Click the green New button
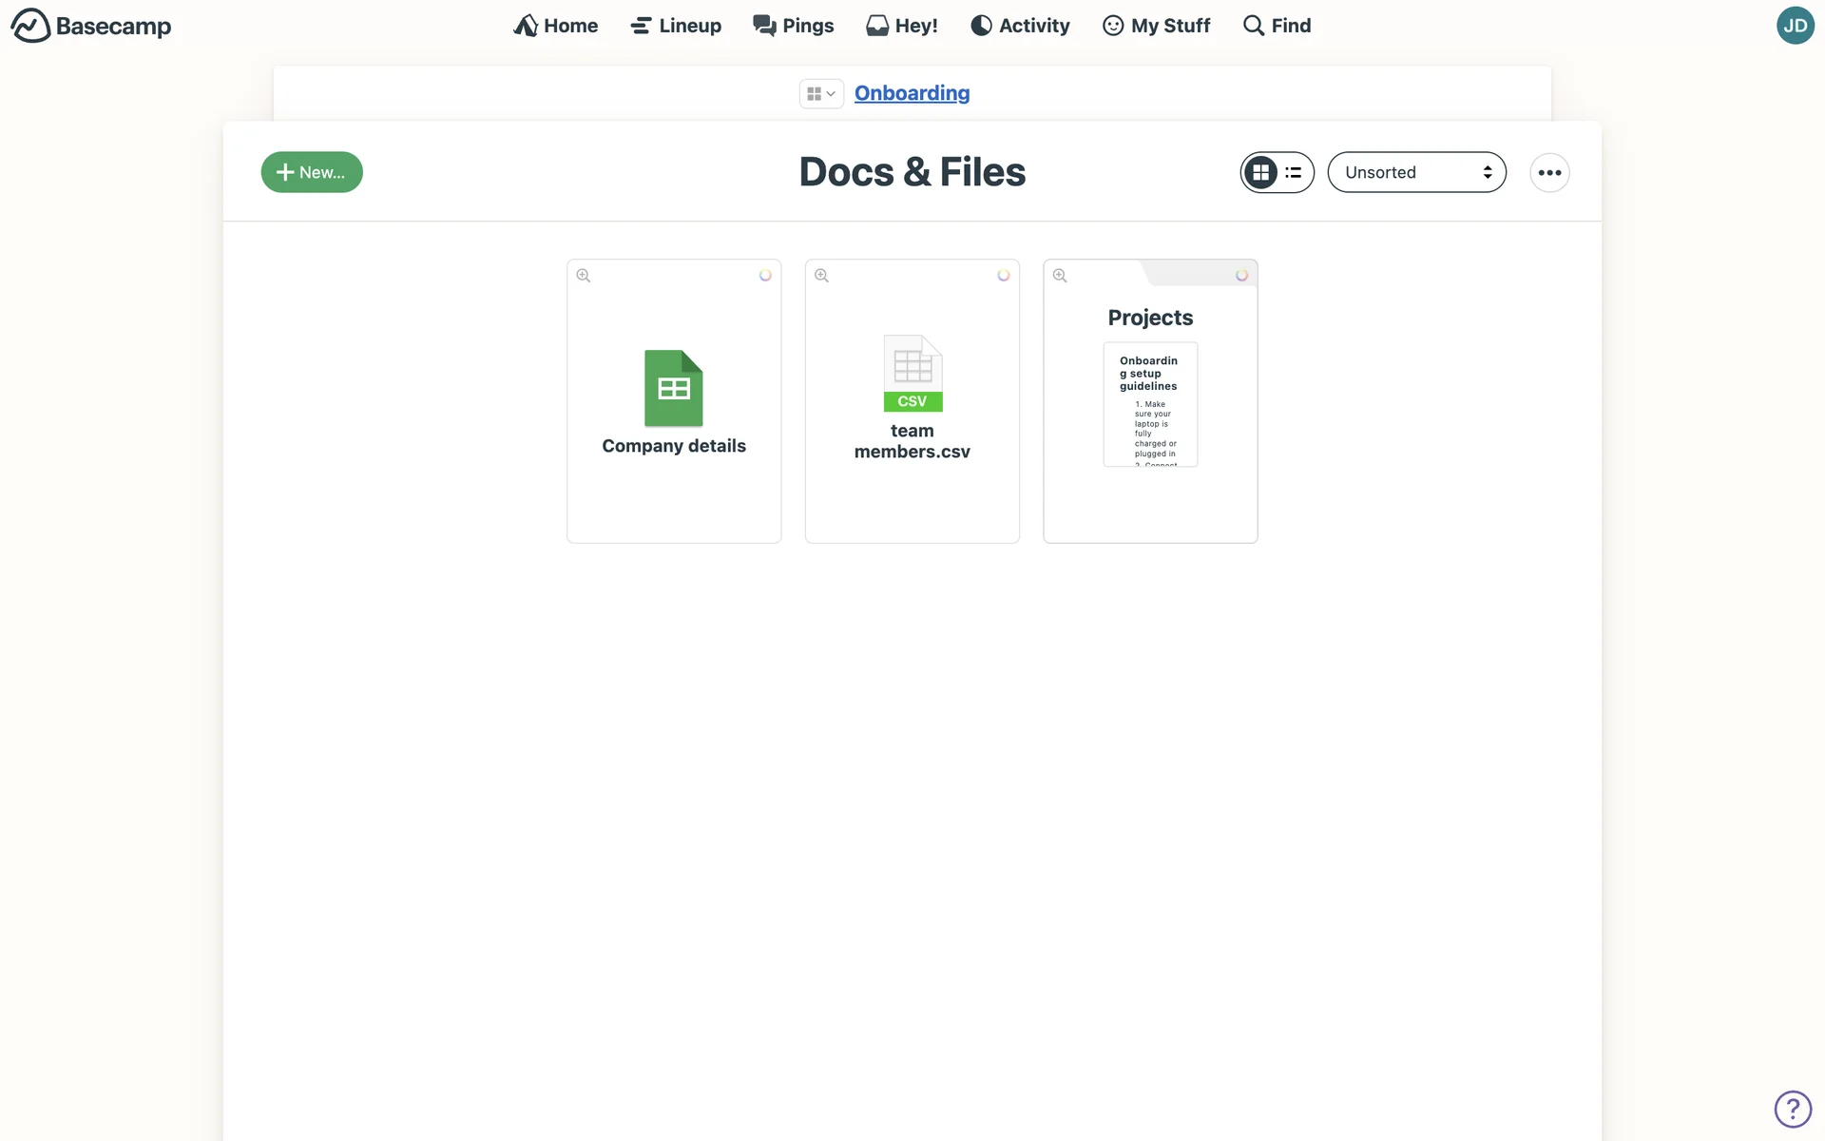Screen dimensions: 1825x1141 point(312,172)
